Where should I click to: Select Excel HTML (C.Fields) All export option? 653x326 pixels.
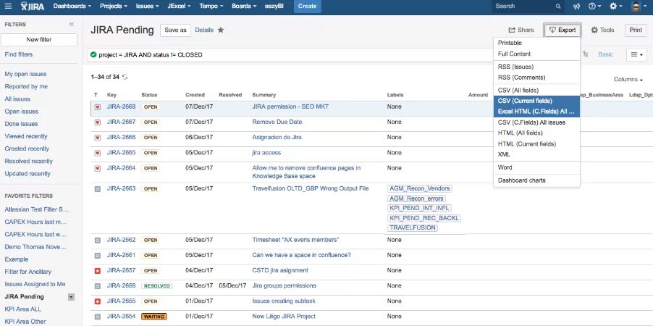pyautogui.click(x=536, y=112)
